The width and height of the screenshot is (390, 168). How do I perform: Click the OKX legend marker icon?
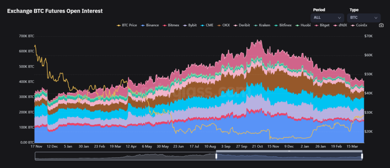pyautogui.click(x=221, y=25)
